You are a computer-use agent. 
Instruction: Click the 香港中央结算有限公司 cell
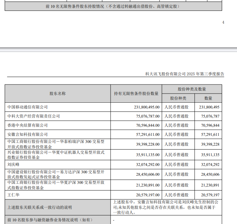click(x=28, y=125)
